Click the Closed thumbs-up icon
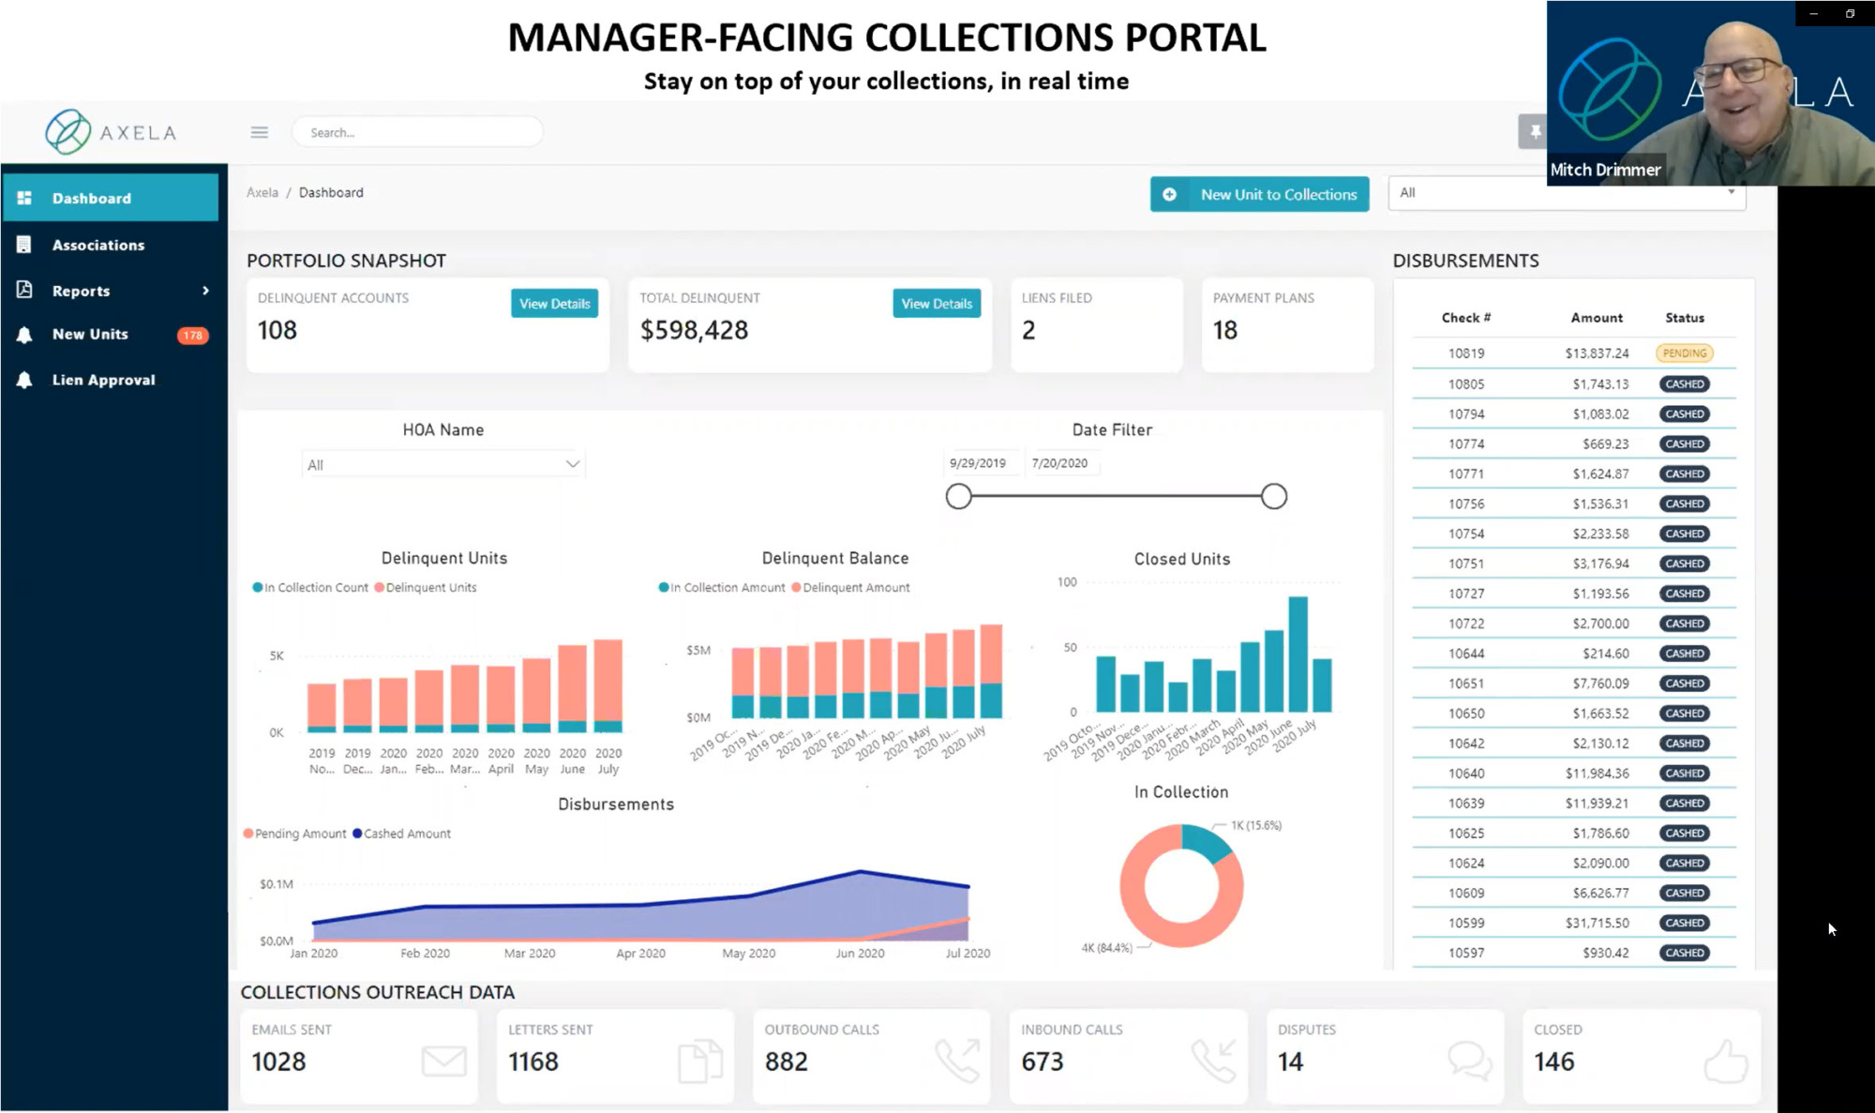The height and width of the screenshot is (1113, 1875). click(1726, 1061)
